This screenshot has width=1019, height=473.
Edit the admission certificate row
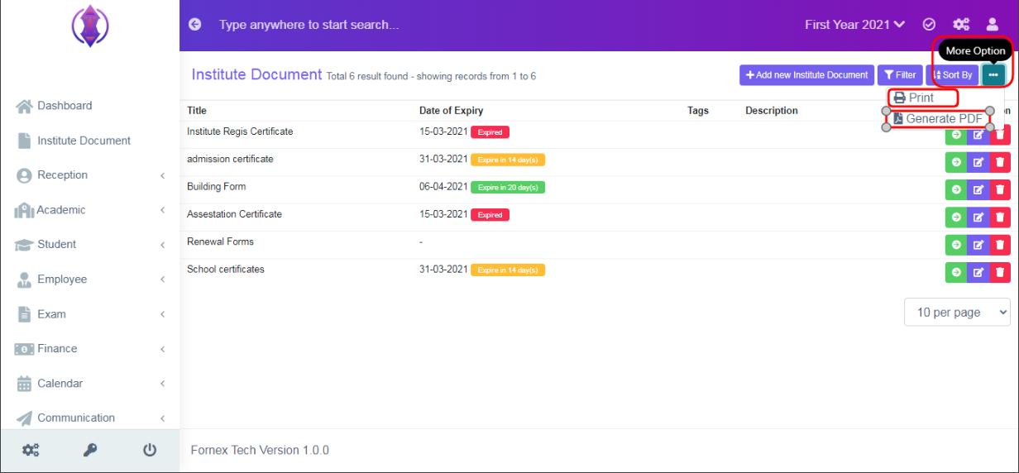pyautogui.click(x=978, y=162)
